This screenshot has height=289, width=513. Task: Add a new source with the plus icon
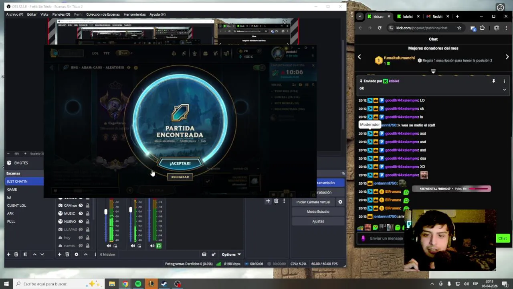point(59,254)
